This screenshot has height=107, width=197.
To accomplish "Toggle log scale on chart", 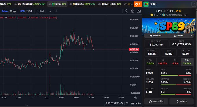I will pyautogui.click(x=132, y=103).
